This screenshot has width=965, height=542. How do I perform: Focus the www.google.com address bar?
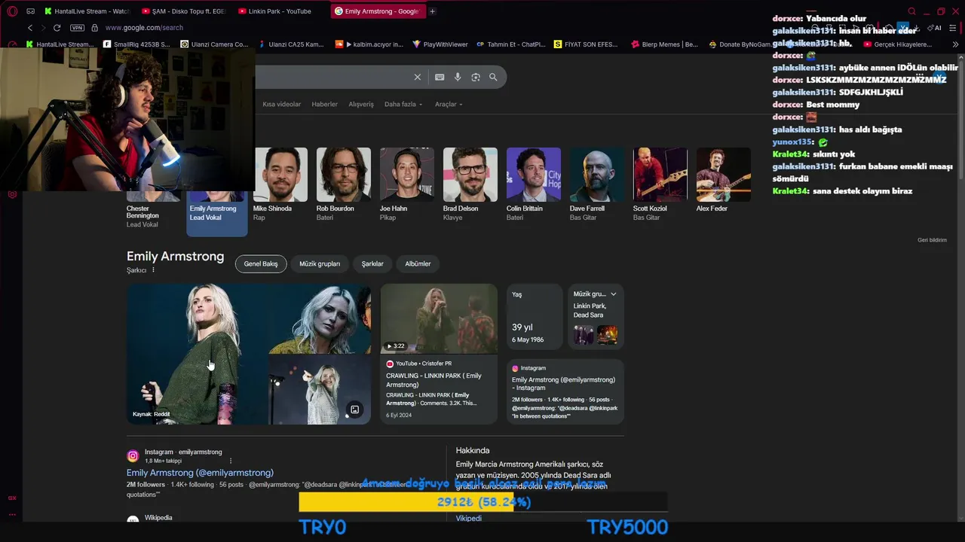[144, 28]
